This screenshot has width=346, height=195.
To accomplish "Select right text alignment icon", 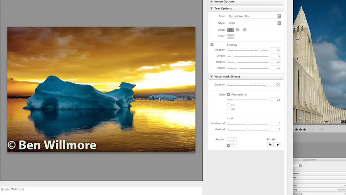I will (244, 30).
